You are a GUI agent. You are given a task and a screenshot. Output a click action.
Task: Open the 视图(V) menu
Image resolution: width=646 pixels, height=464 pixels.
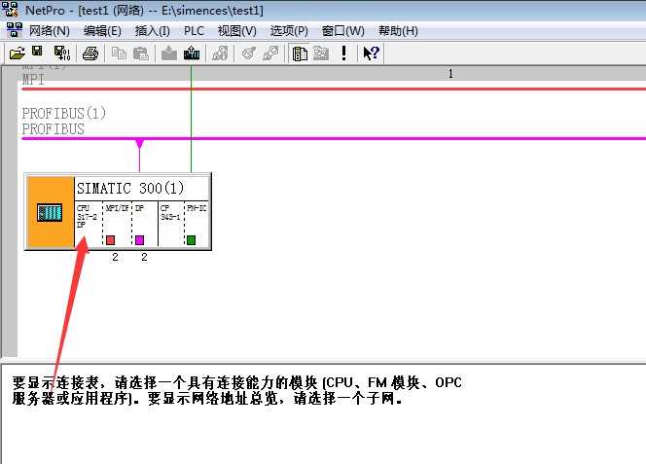coord(236,31)
